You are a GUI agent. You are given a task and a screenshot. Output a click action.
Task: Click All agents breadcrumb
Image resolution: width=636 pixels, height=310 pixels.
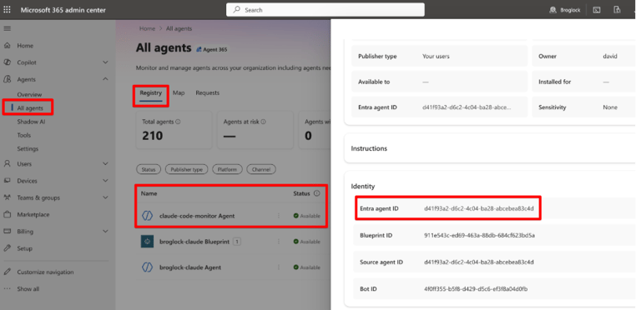point(179,29)
